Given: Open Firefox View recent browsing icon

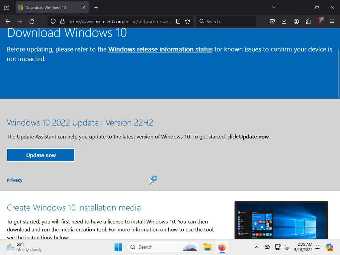Looking at the screenshot, I should pyautogui.click(x=7, y=8).
